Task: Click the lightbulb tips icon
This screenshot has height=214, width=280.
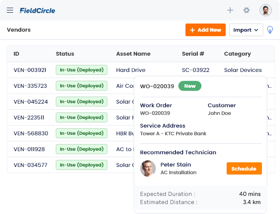Action: point(270,30)
